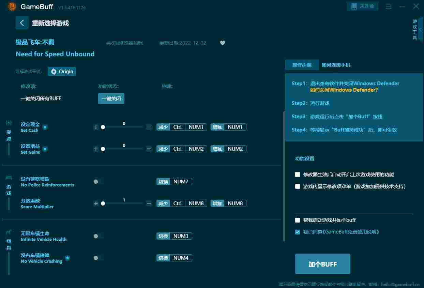Click the function list scrollbar
This screenshot has height=288, width=424.
tap(284, 176)
